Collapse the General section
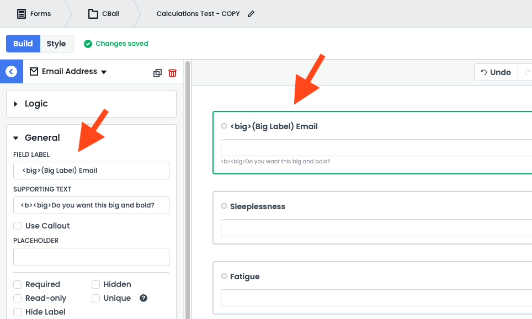 tap(16, 138)
